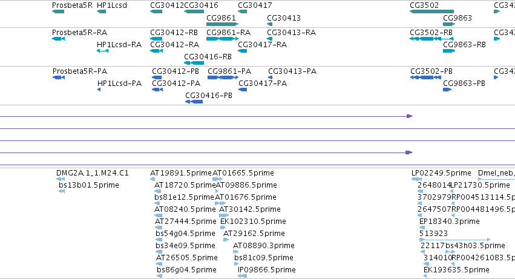Click the EK102310.5prime EST label
Screen dimensions: 515x279
253,222
